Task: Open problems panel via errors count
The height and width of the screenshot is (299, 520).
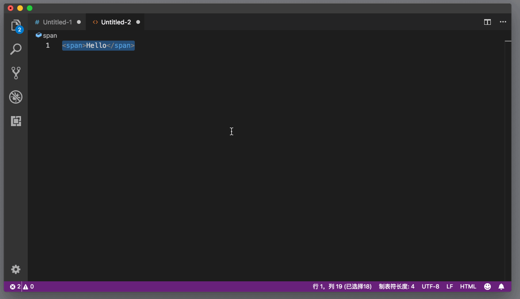Action: (x=15, y=287)
